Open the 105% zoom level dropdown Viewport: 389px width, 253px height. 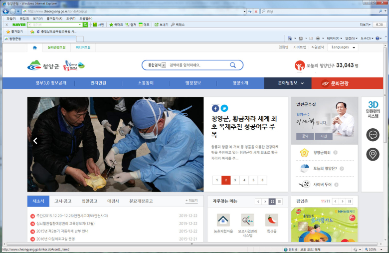[382, 250]
